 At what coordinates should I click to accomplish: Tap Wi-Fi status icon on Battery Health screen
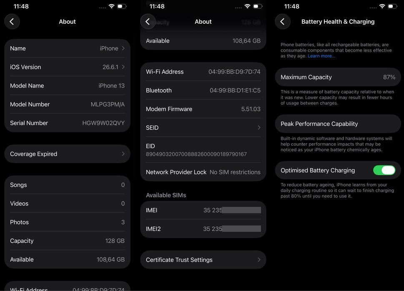click(x=382, y=6)
